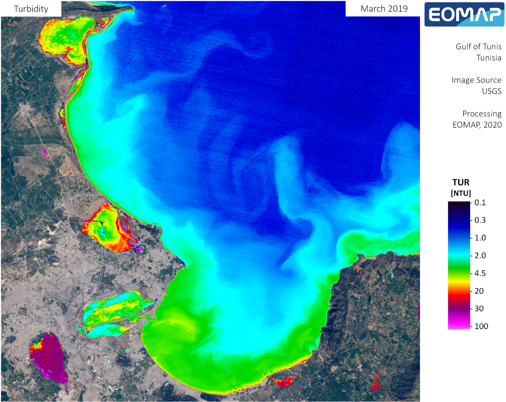Click the turbidity color scale bar
Screen dimensions: 506x402
[459, 265]
